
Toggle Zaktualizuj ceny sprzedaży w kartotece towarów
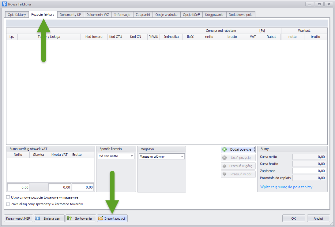[8, 204]
